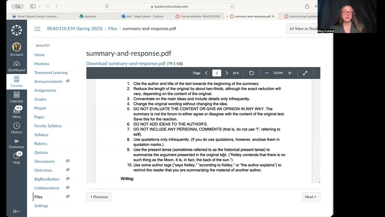Open Quizzes in course navigation
385x217 pixels.
[41, 153]
